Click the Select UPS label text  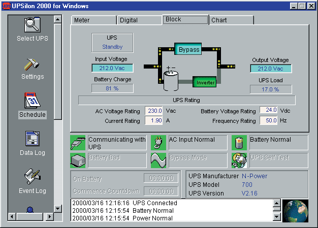click(33, 38)
